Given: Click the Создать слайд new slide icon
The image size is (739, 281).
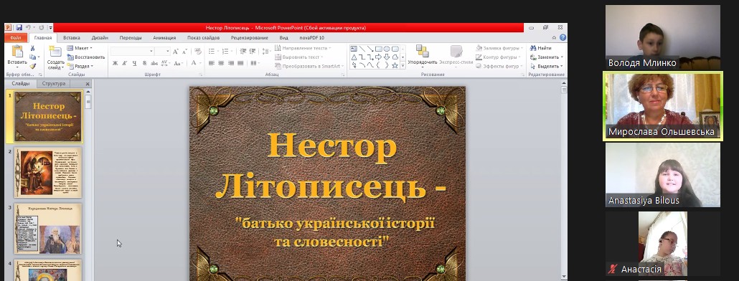Looking at the screenshot, I should [56, 52].
